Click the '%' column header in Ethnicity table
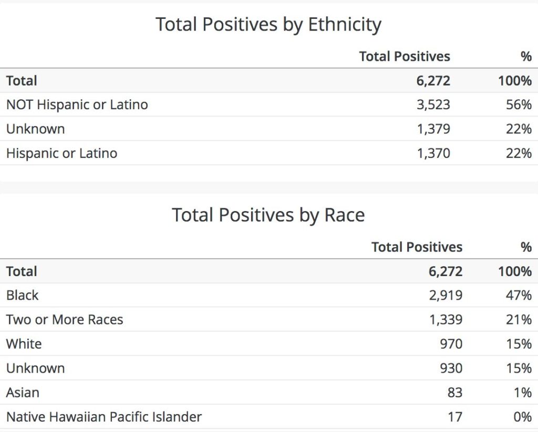The width and height of the screenshot is (538, 432). 526,56
